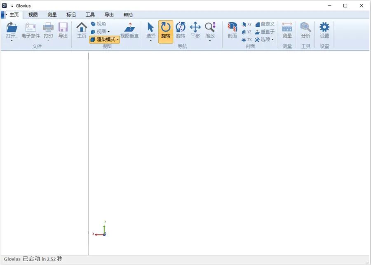Click the Print (打印) icon

(48, 28)
